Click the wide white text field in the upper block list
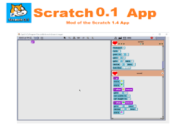The height and width of the screenshot is (132, 176). tap(126, 68)
